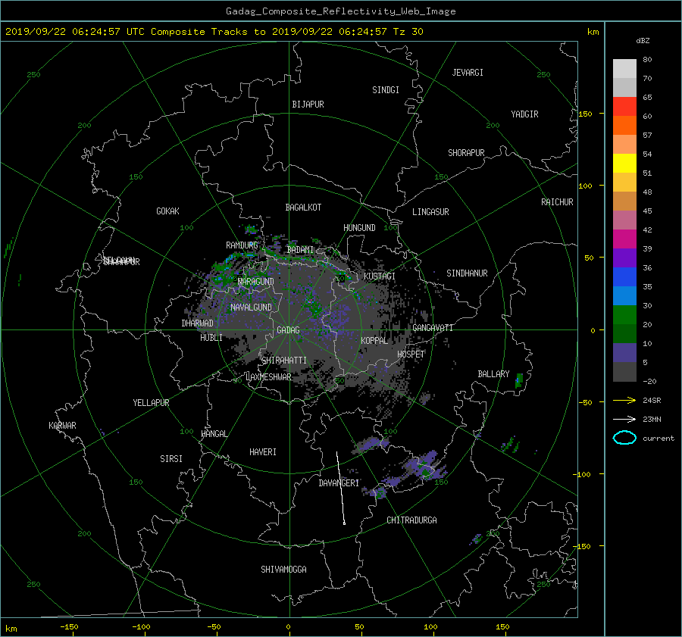Image resolution: width=682 pixels, height=637 pixels.
Task: Click the YADGIR city label
Action: coord(524,114)
